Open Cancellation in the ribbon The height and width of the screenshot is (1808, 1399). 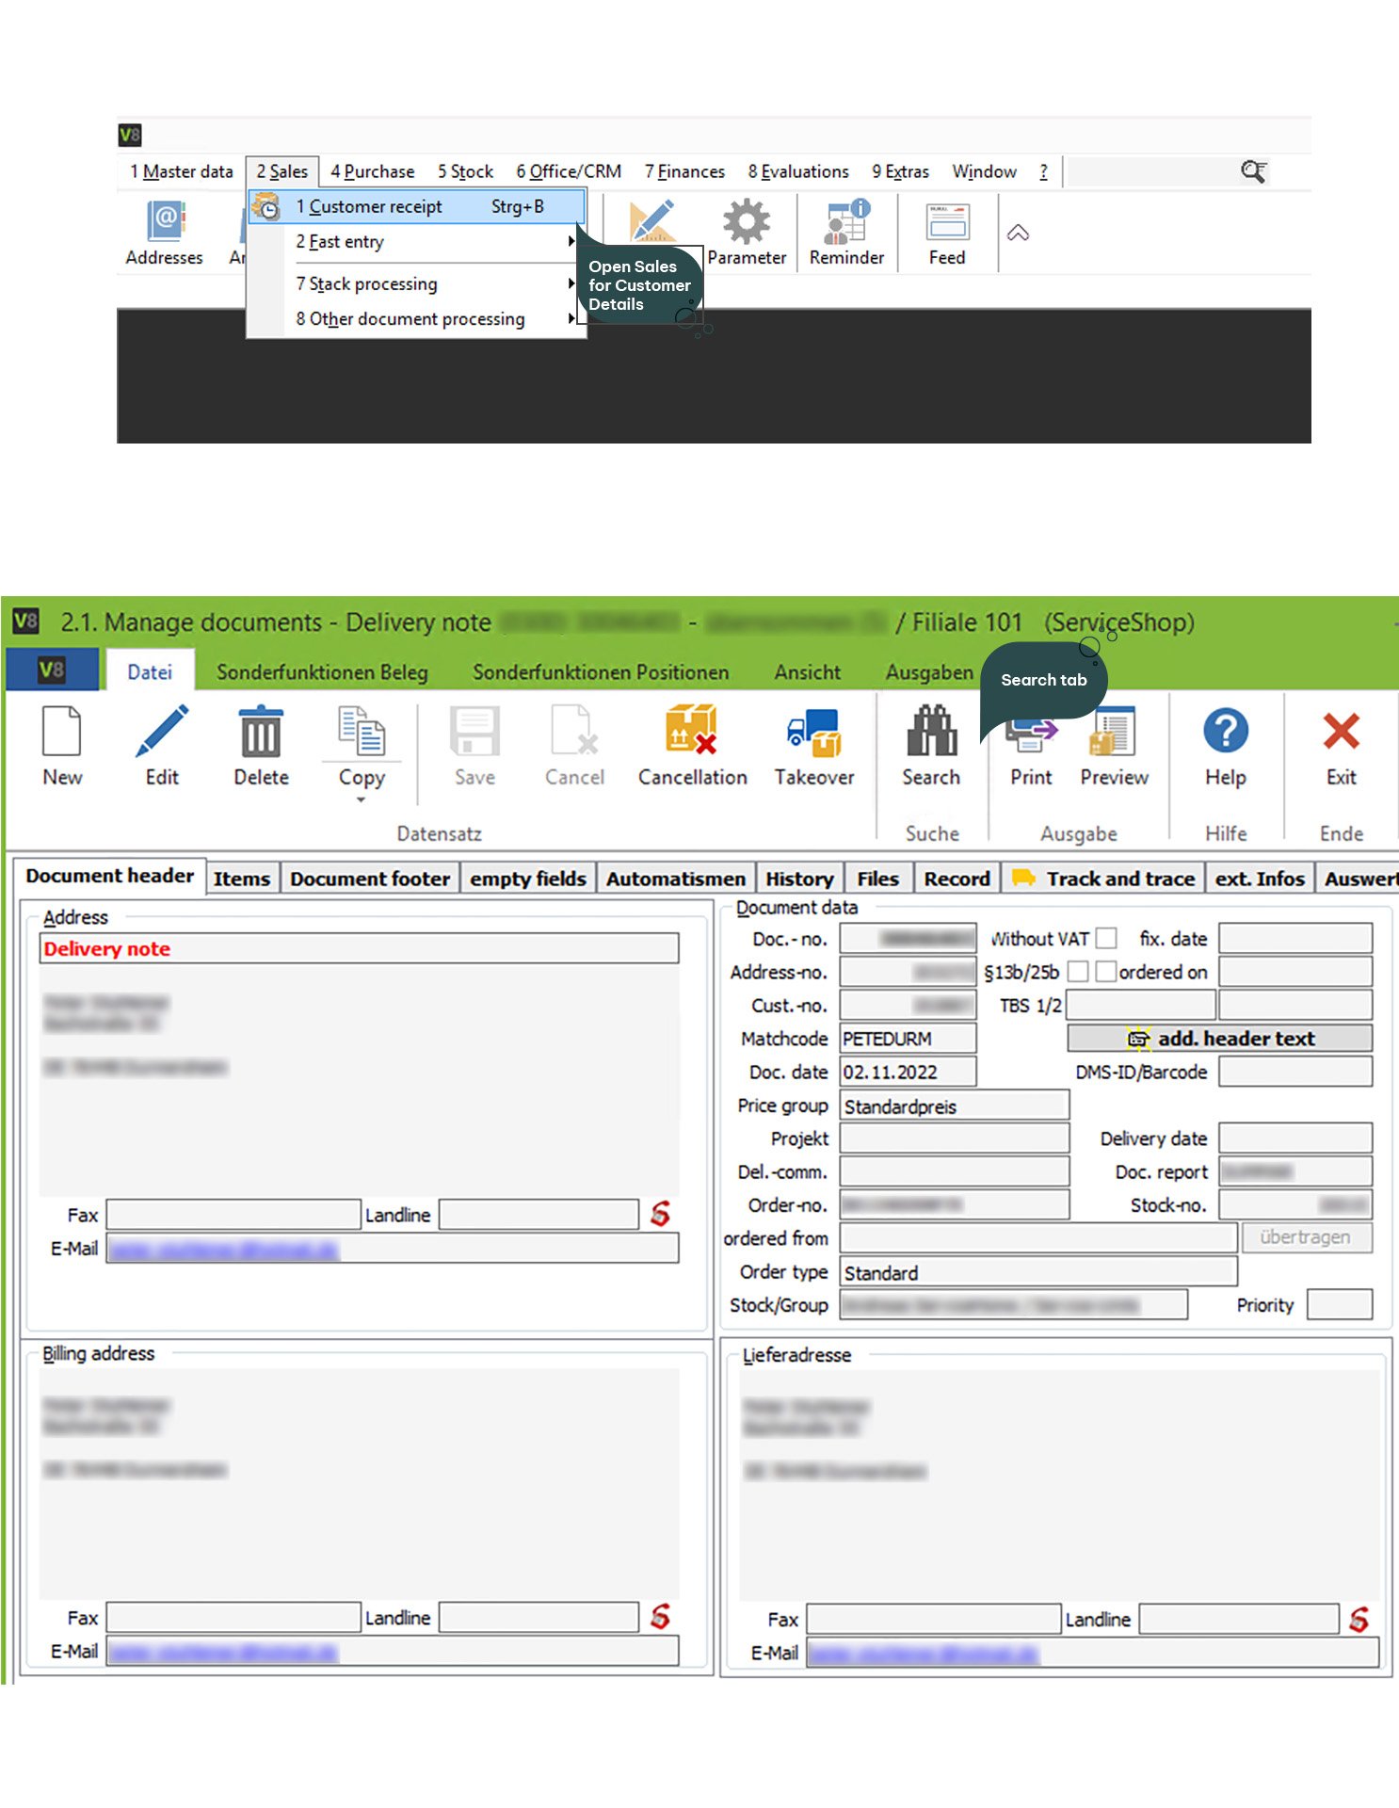[692, 733]
